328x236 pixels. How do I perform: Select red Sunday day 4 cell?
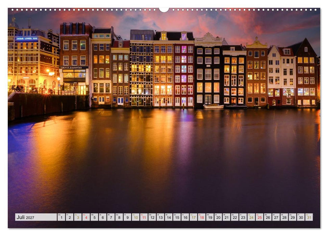click(86, 217)
